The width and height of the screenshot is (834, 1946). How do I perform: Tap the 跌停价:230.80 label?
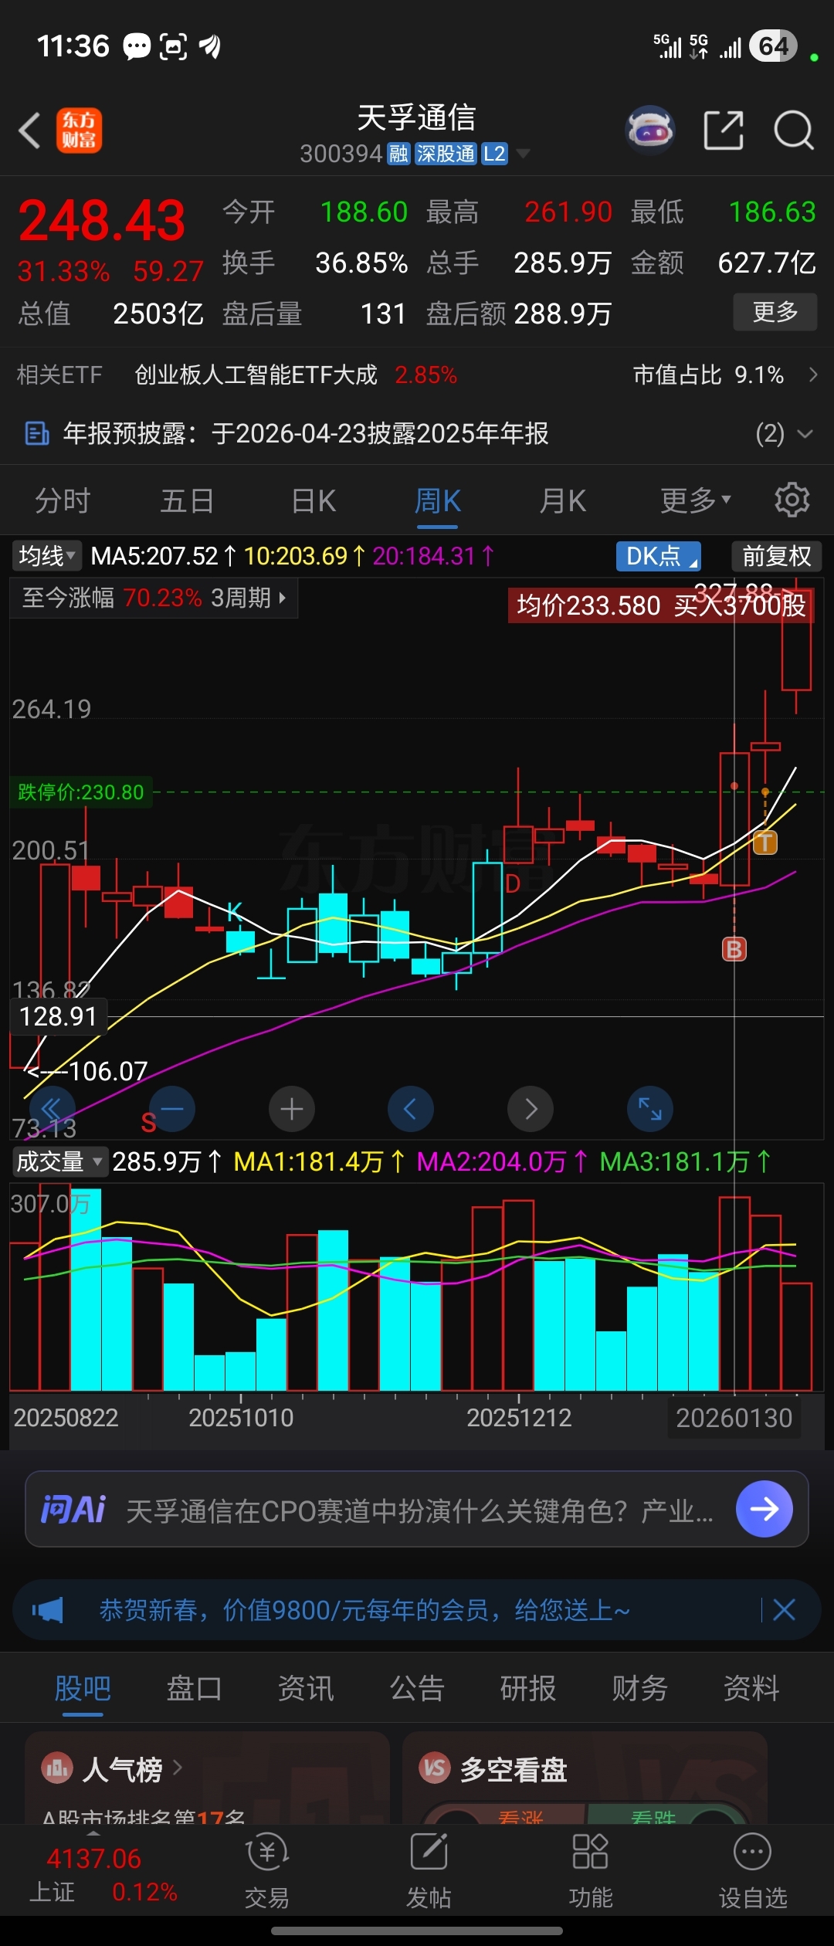pyautogui.click(x=81, y=792)
